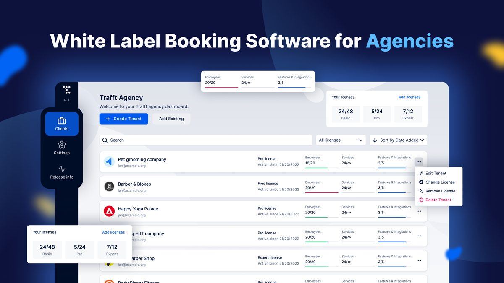Click the Add licenses link

pos(409,97)
